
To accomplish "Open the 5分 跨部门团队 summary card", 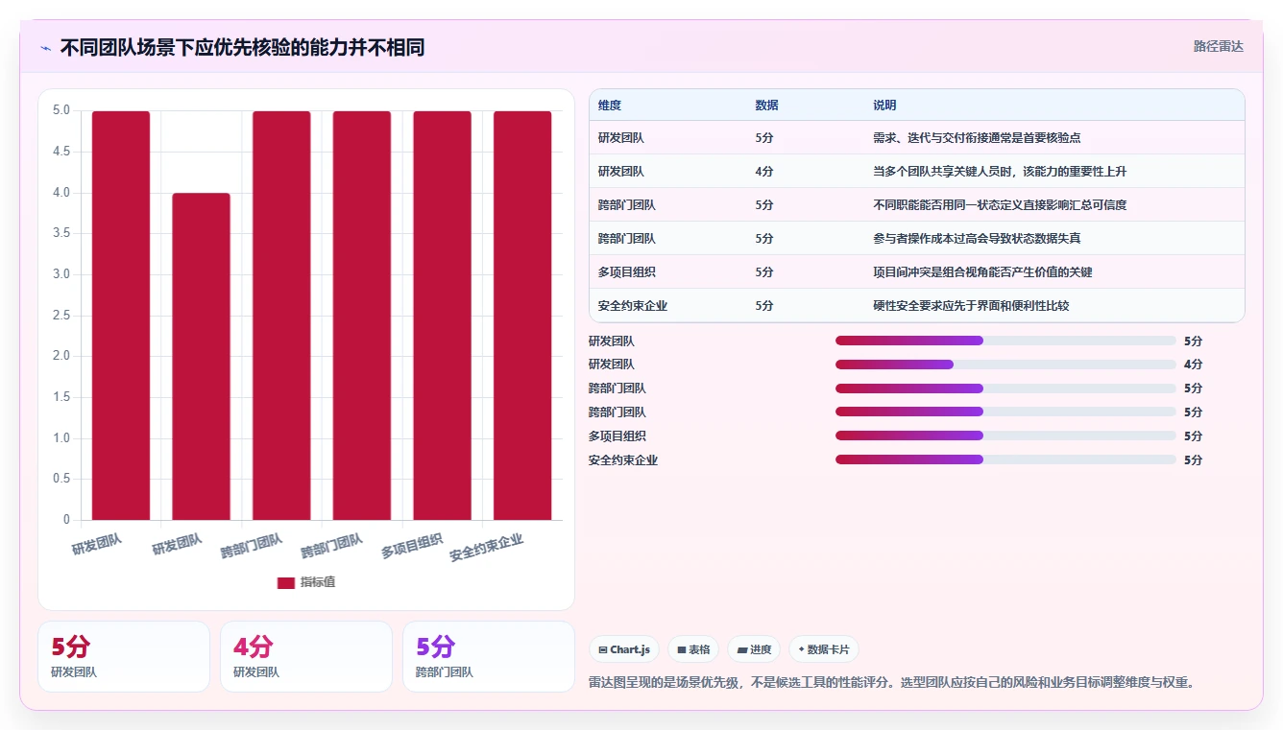I will (489, 656).
